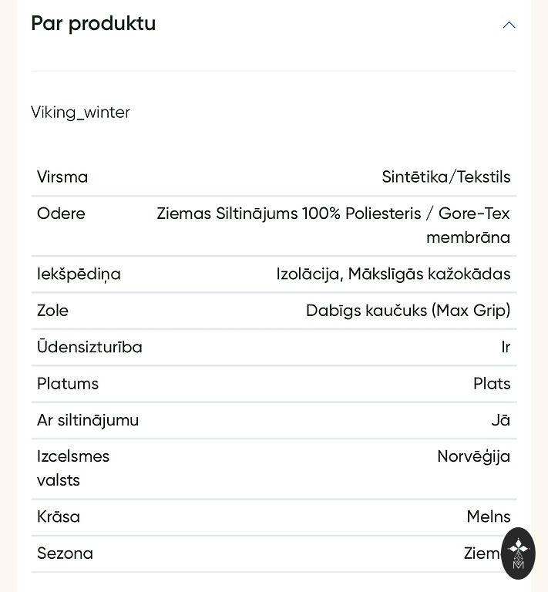Viewport: 548px width, 592px height.
Task: Collapse the Par produktu section chevron
Action: (x=509, y=25)
